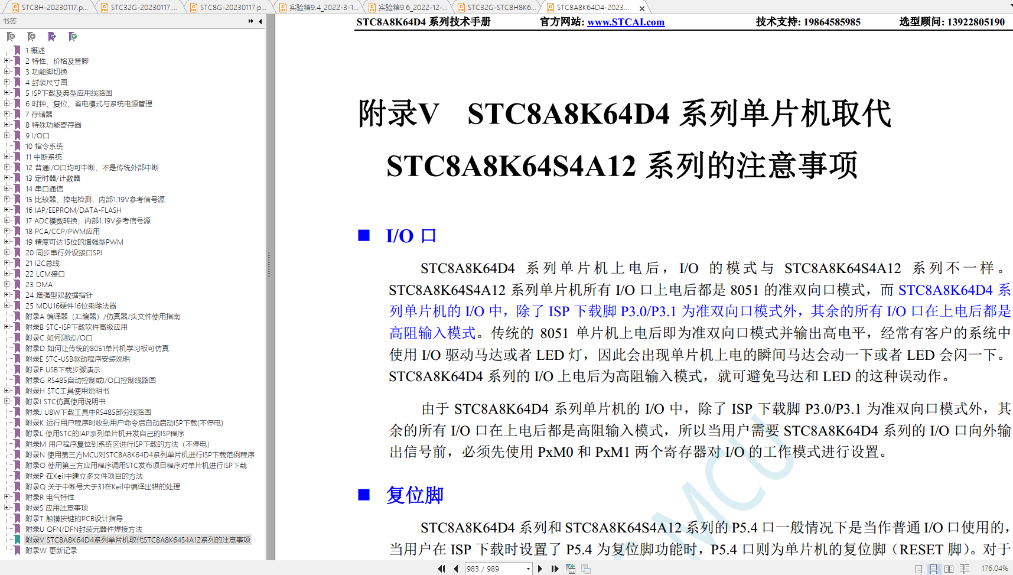This screenshot has height=575, width=1013.
Task: Switch to continuous page view
Action: (x=933, y=568)
